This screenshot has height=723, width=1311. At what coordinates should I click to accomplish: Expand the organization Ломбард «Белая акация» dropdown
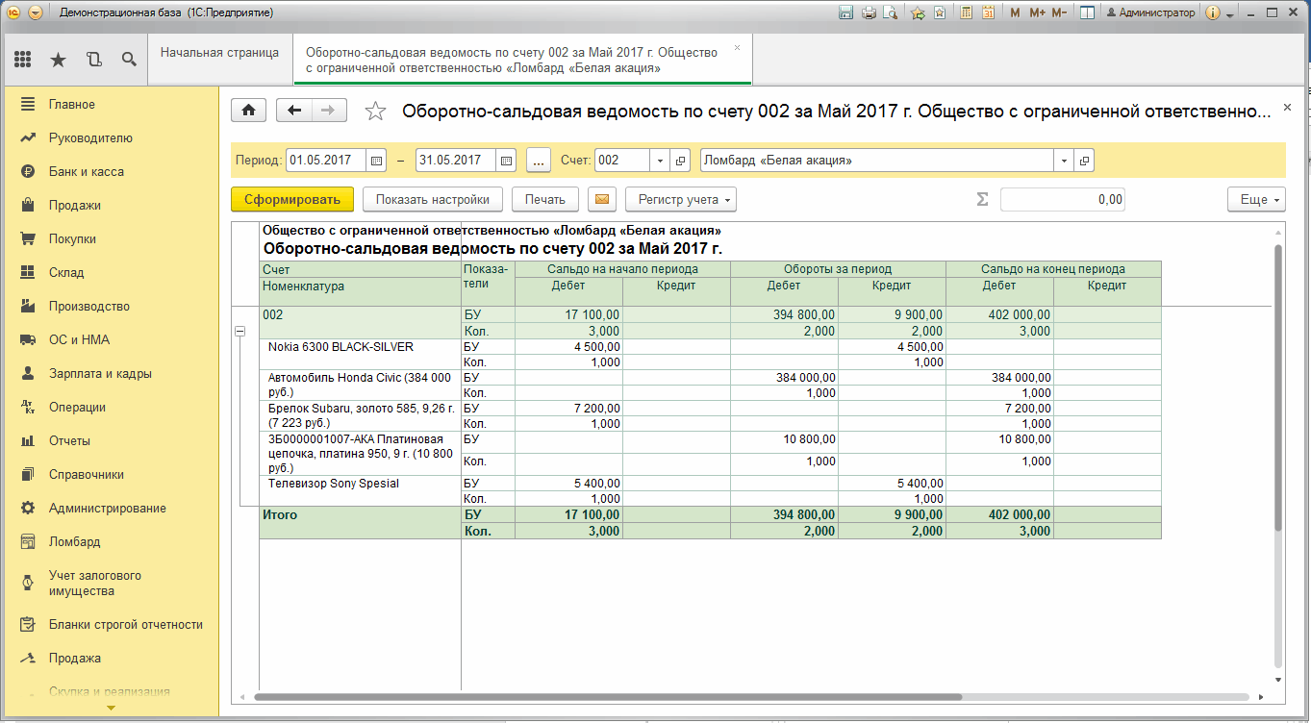(1065, 161)
